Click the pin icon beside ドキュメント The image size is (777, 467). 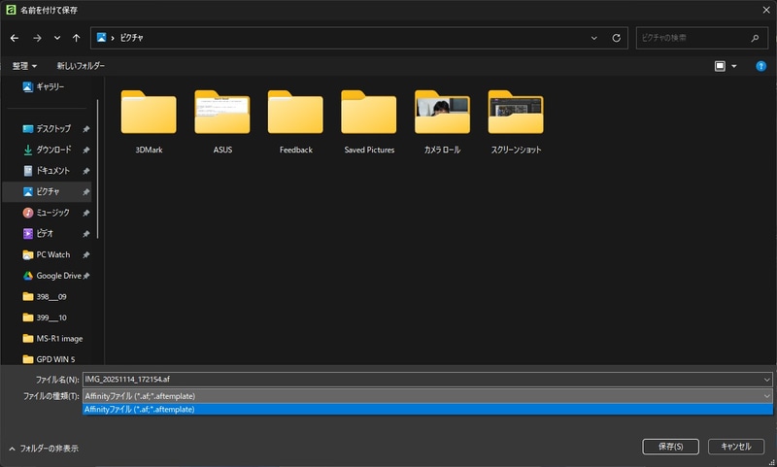86,171
